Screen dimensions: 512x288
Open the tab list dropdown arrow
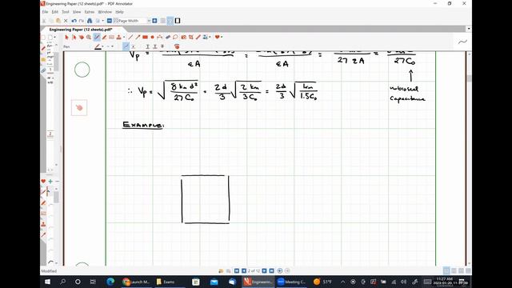pyautogui.click(x=469, y=29)
